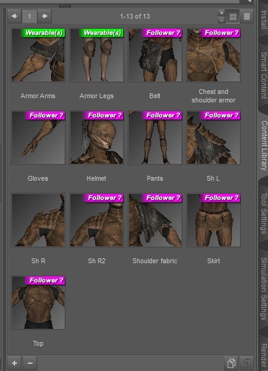Image resolution: width=268 pixels, height=371 pixels.
Task: Select the Chest and shoulder armor thumbnail
Action: 213,55
